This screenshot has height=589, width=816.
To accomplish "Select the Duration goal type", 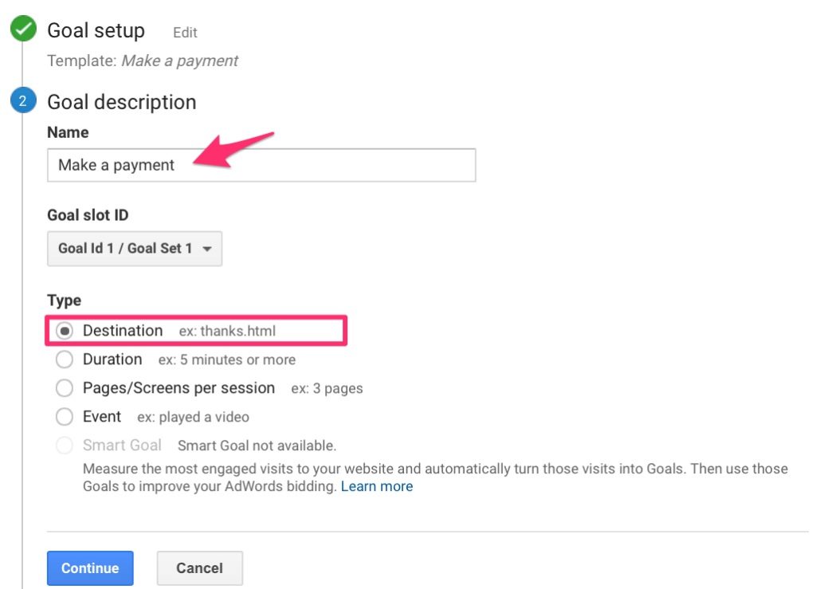I will [65, 359].
